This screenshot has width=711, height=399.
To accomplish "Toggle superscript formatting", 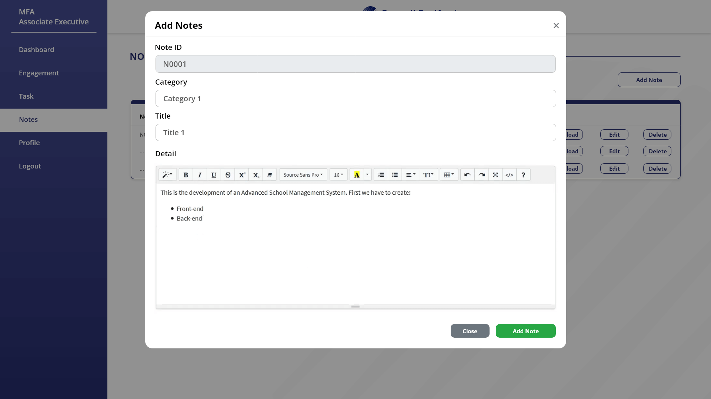I will (x=242, y=174).
